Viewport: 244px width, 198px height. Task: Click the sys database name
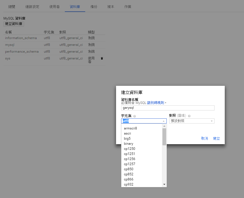8,59
